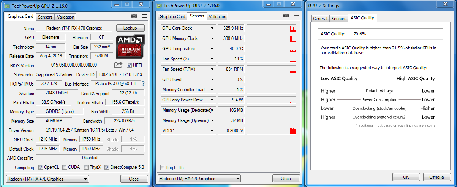
Task: Select the ASIC Quality tab in Settings
Action: pyautogui.click(x=362, y=18)
